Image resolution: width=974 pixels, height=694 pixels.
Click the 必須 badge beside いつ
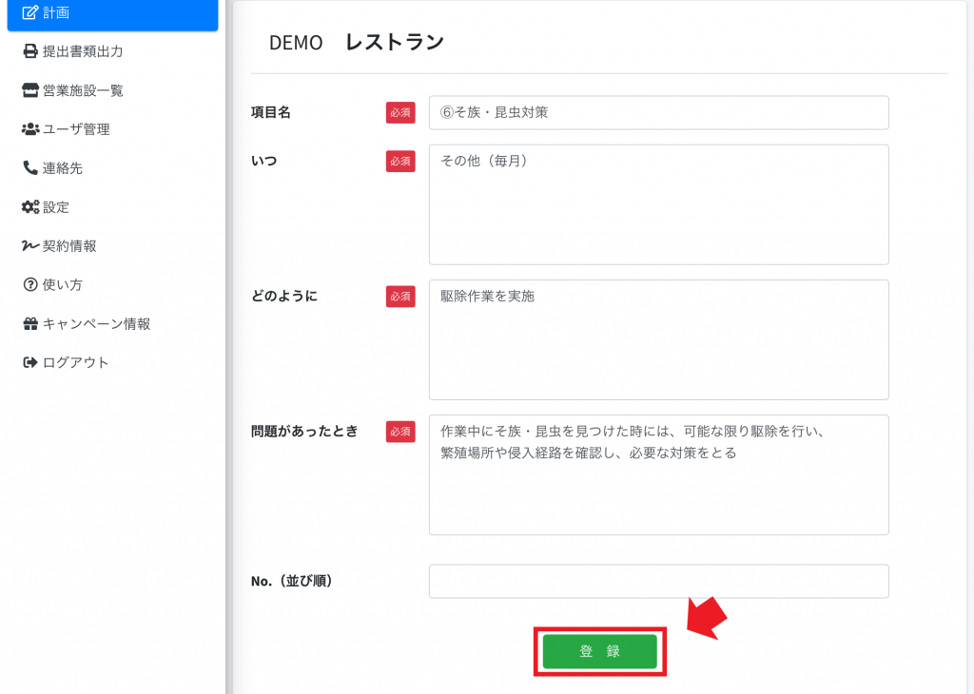pyautogui.click(x=400, y=161)
